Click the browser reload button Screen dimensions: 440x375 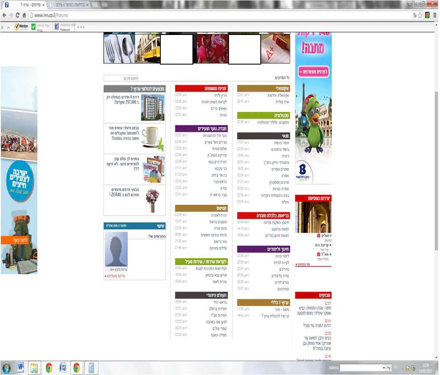[17, 15]
